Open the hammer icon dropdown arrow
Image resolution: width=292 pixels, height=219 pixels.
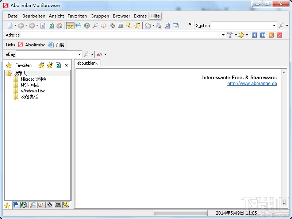point(236,35)
